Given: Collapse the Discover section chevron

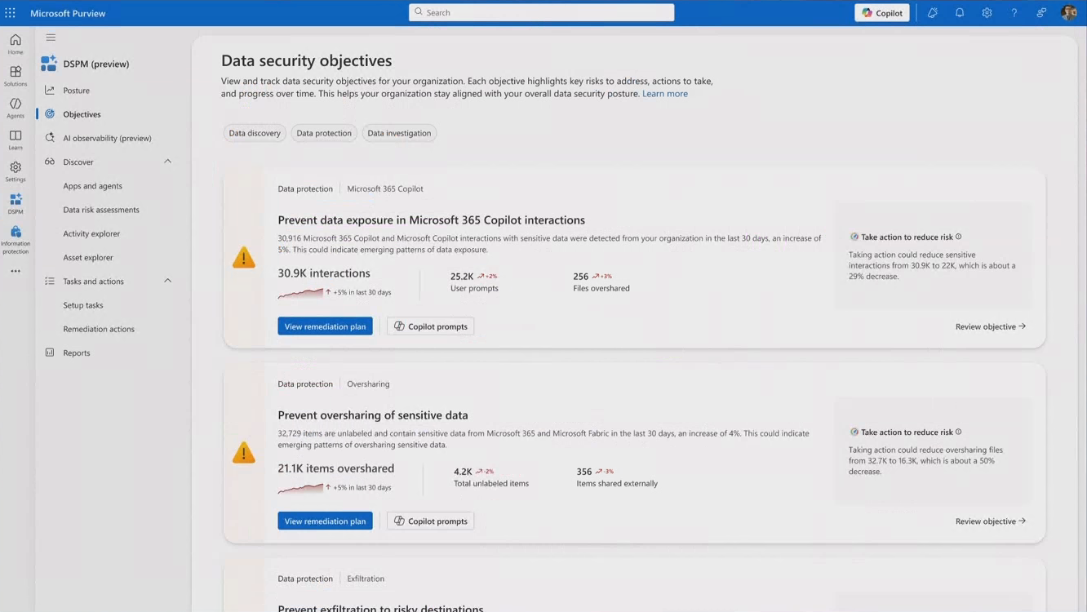Looking at the screenshot, I should click(x=168, y=162).
